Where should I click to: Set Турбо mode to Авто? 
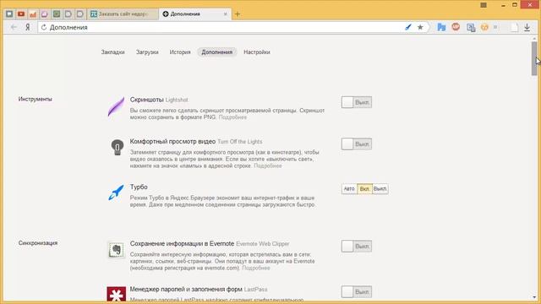pyautogui.click(x=349, y=189)
